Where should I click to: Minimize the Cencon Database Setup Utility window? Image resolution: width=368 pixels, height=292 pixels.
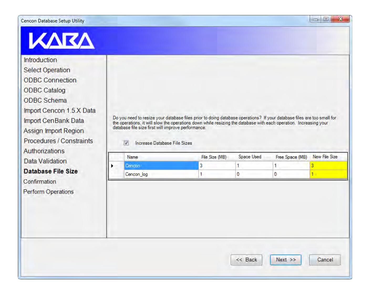pos(315,19)
